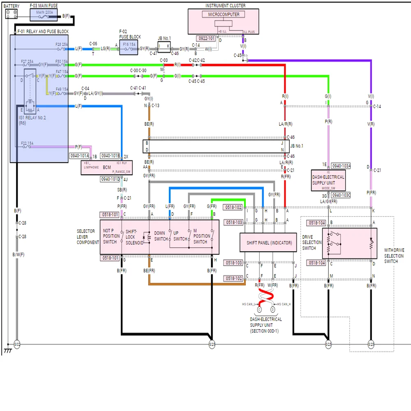Click the Down Switch contact symbol
The image size is (411, 411).
(170, 236)
